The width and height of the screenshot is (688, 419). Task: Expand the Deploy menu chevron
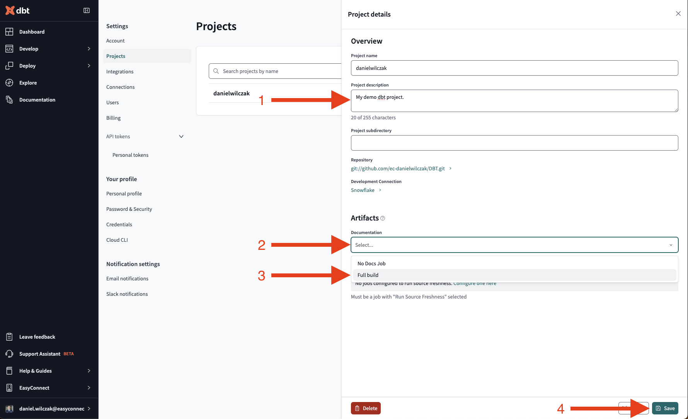point(89,66)
